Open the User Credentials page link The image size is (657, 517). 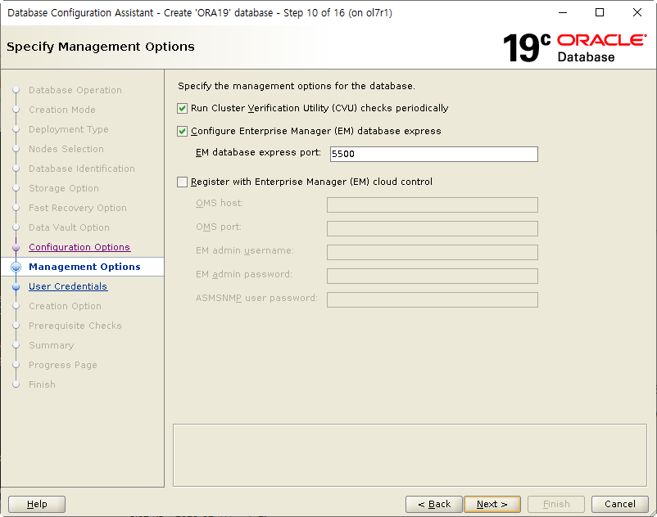(x=68, y=286)
